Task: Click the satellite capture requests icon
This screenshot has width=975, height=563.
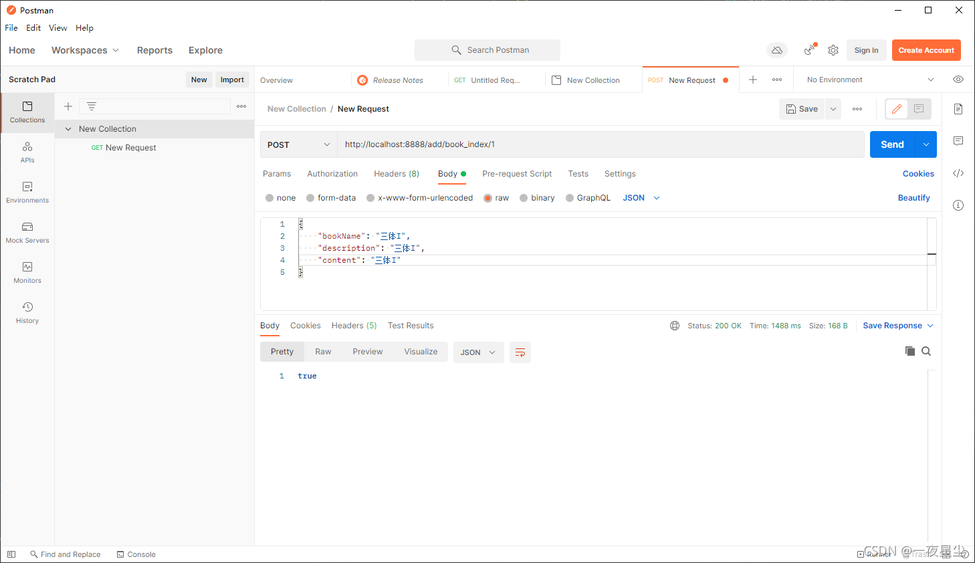Action: pos(810,50)
